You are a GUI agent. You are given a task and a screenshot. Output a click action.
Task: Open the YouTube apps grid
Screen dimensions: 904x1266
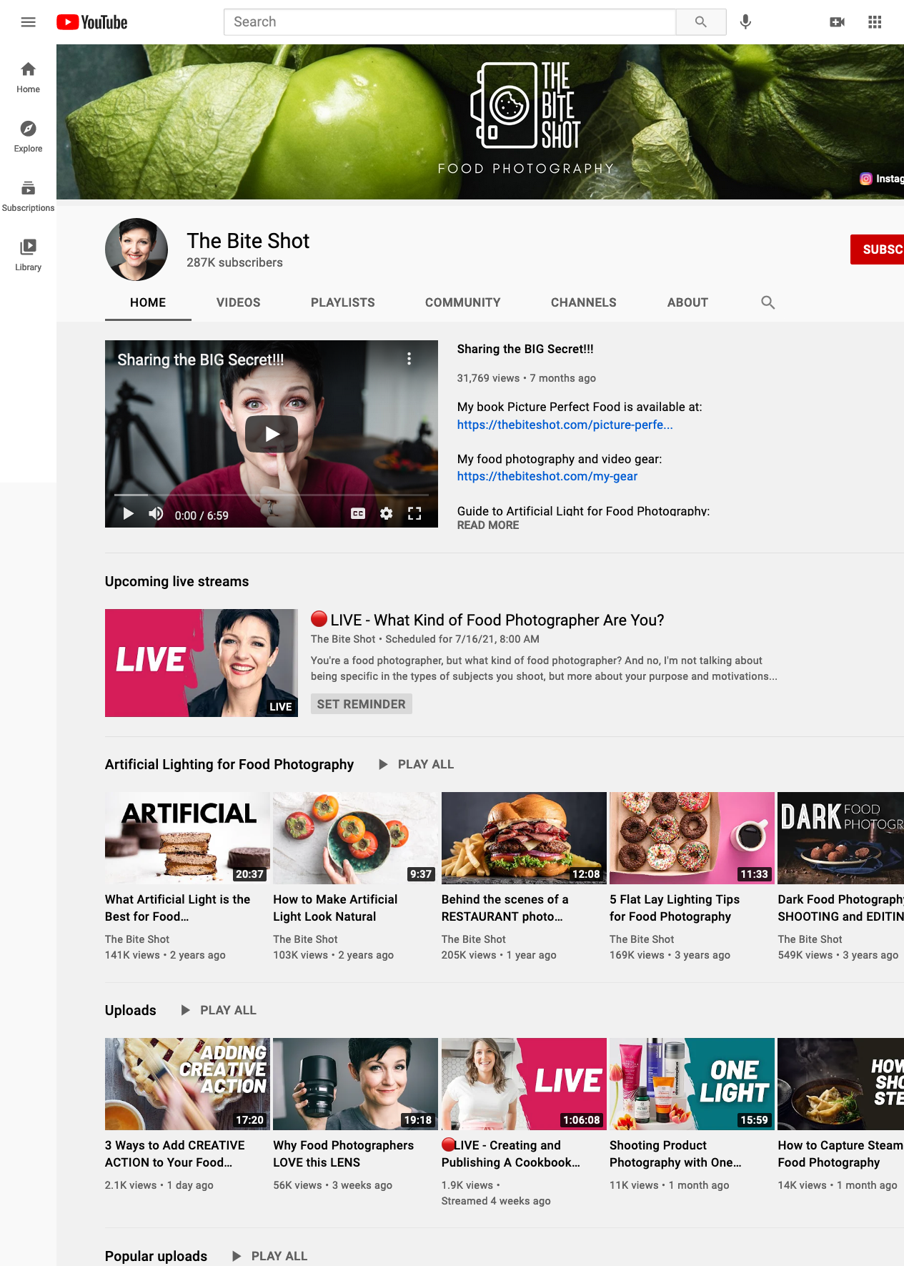[875, 22]
